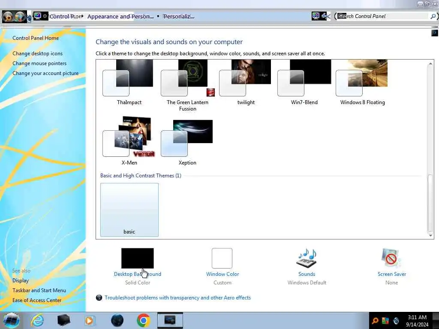Viewport: 439px width, 329px height.
Task: Open the media player taskbar icon
Action: (x=90, y=320)
